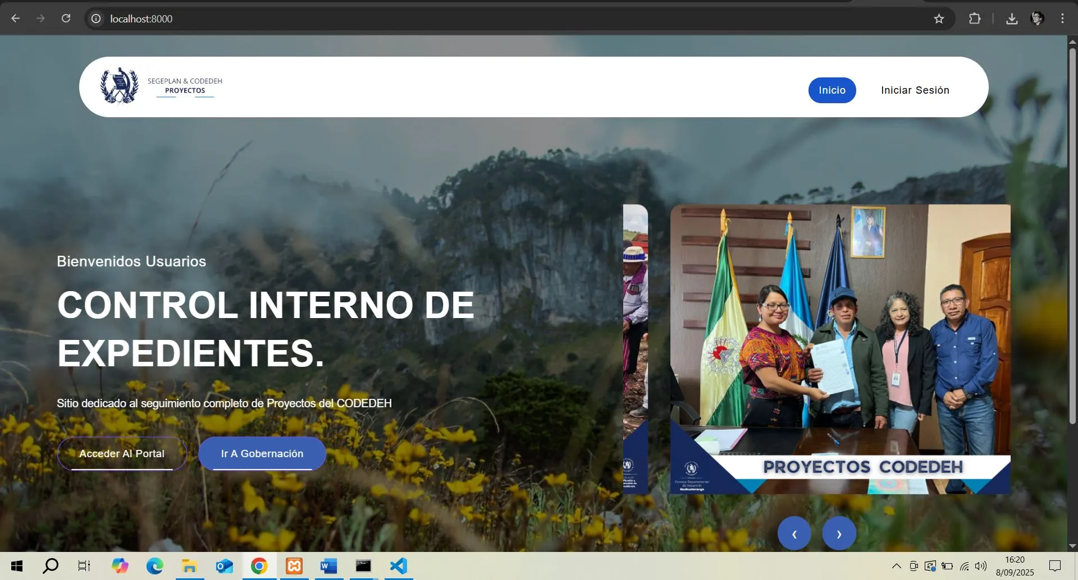Go back with the carousel left arrow

pos(794,533)
